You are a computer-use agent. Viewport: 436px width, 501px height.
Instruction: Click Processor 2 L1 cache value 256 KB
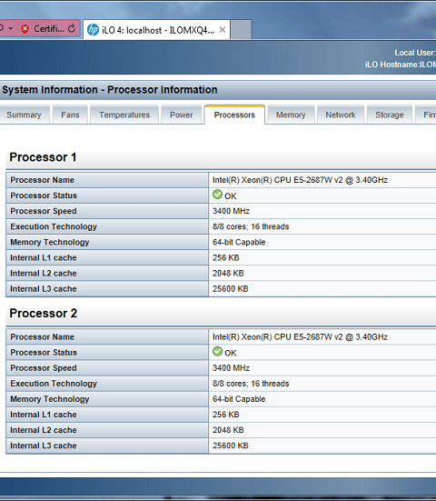pyautogui.click(x=226, y=415)
